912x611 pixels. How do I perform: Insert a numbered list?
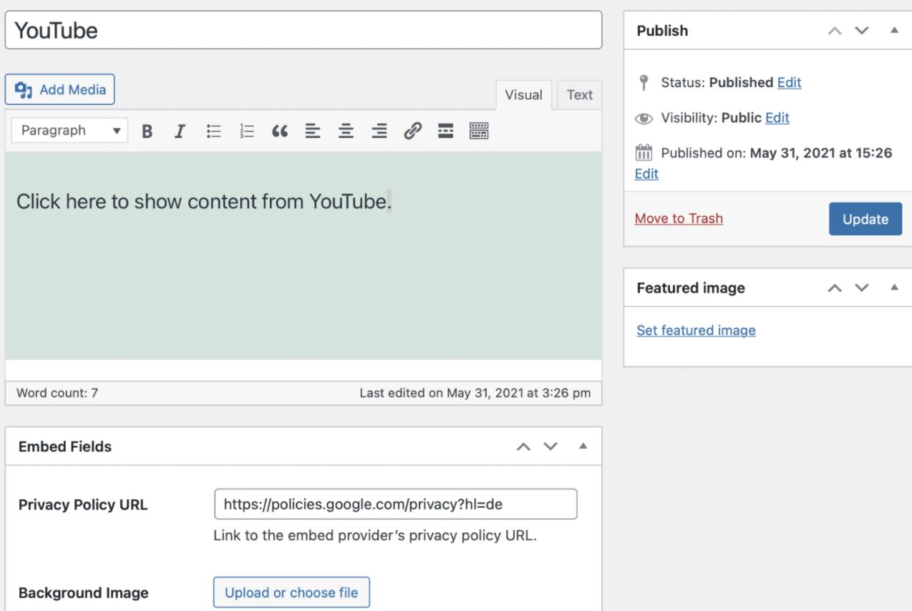[x=247, y=131]
